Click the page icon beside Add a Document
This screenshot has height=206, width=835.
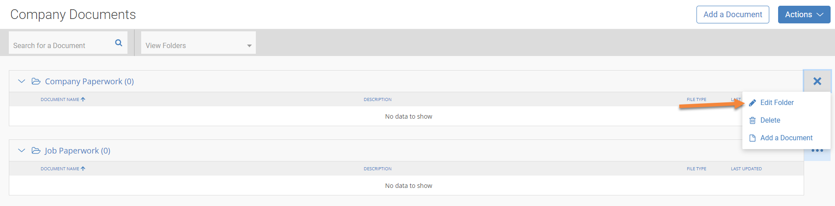coord(753,138)
